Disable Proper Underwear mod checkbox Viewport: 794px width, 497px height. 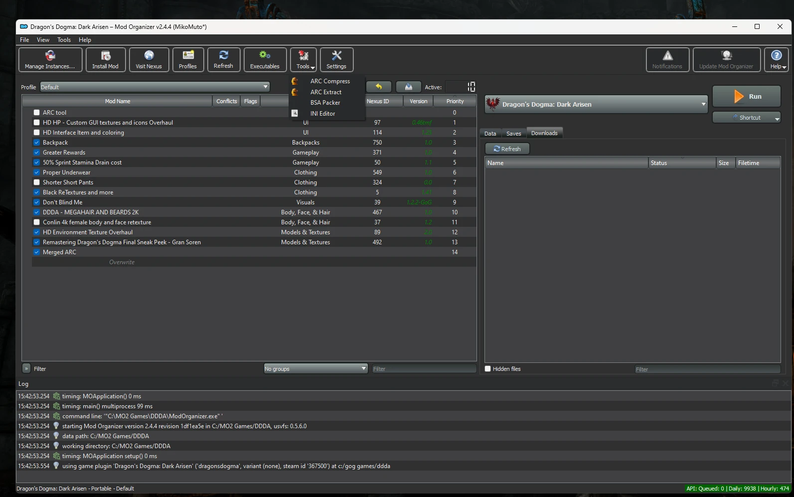pos(36,172)
